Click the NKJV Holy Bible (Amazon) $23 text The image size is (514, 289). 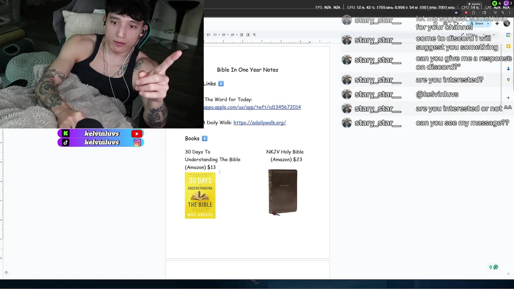point(285,156)
